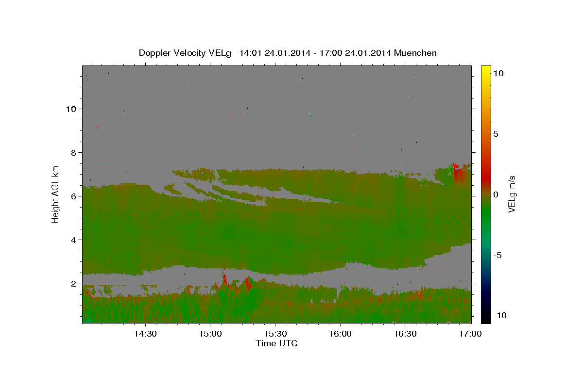Viewport: 583px width, 388px height.
Task: Click the 'Height AGL km' axis label
Action: coord(56,194)
